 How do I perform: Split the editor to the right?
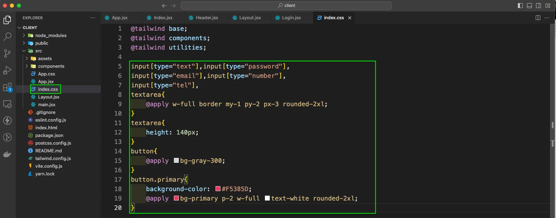538,18
